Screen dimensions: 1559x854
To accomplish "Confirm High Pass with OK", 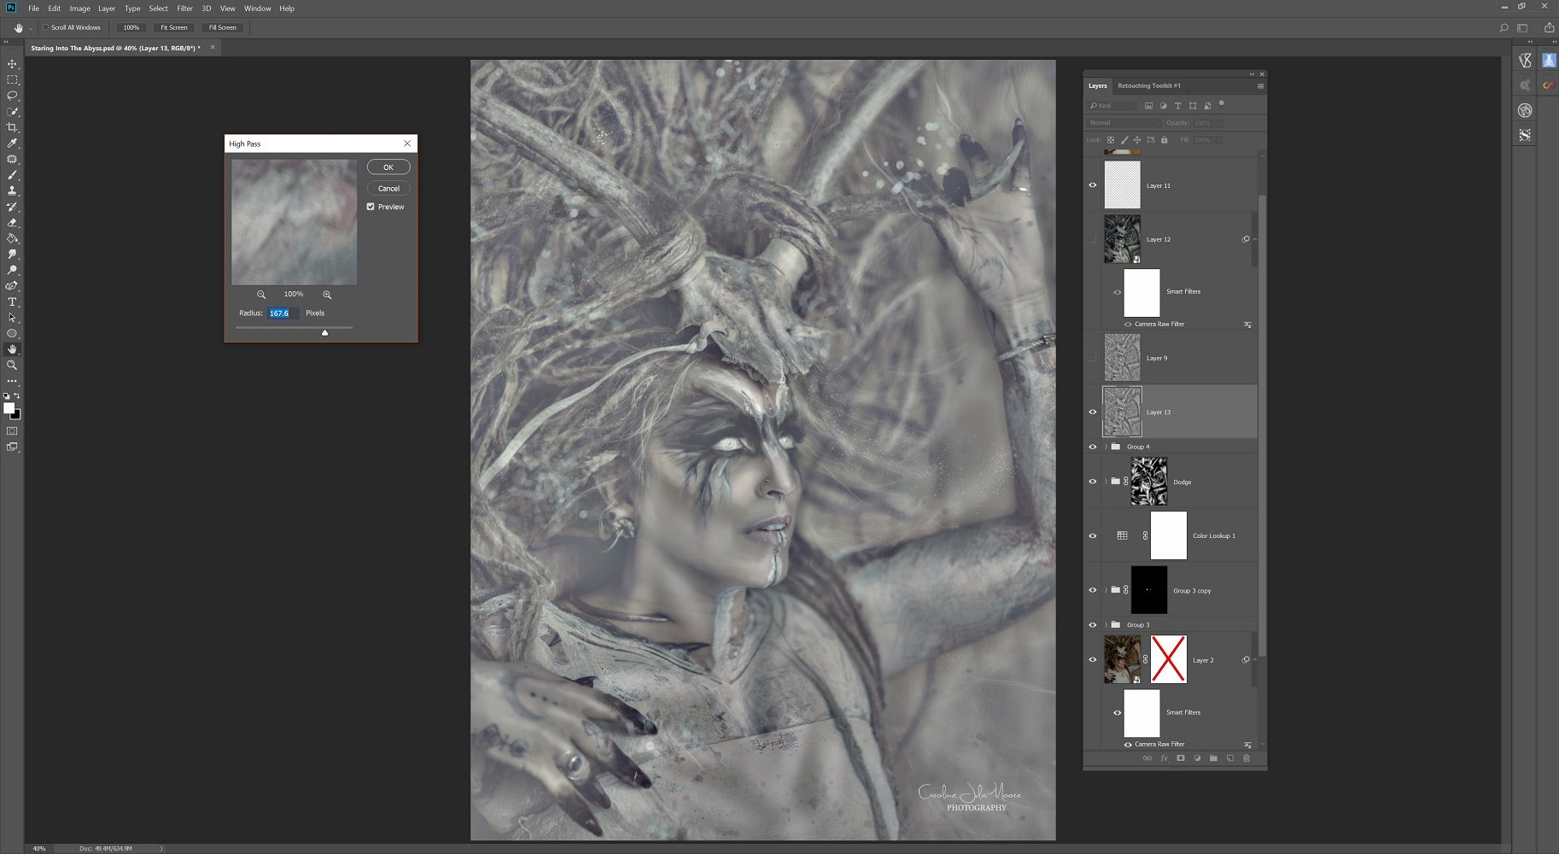I will 388,167.
